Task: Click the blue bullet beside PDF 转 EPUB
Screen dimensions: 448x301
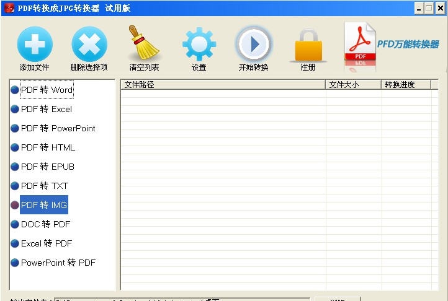Action: point(14,167)
